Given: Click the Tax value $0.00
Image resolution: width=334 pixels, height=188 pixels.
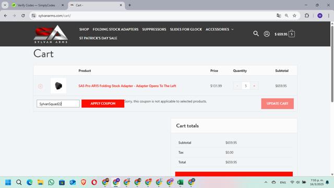Looking at the screenshot, I should point(230,152).
